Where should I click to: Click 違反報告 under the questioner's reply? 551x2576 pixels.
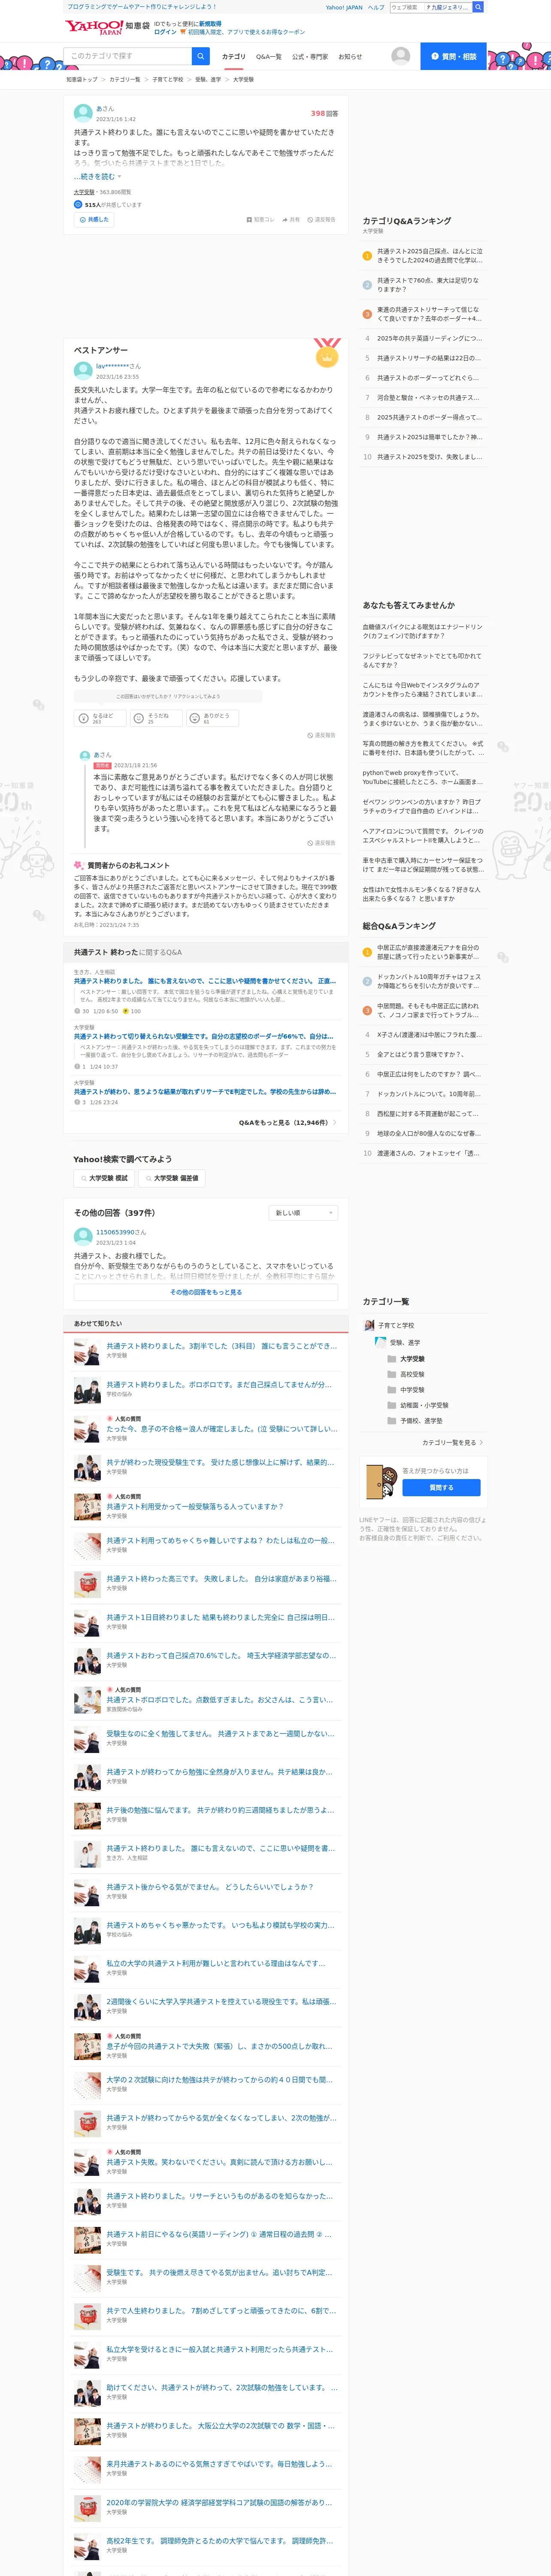pos(321,843)
